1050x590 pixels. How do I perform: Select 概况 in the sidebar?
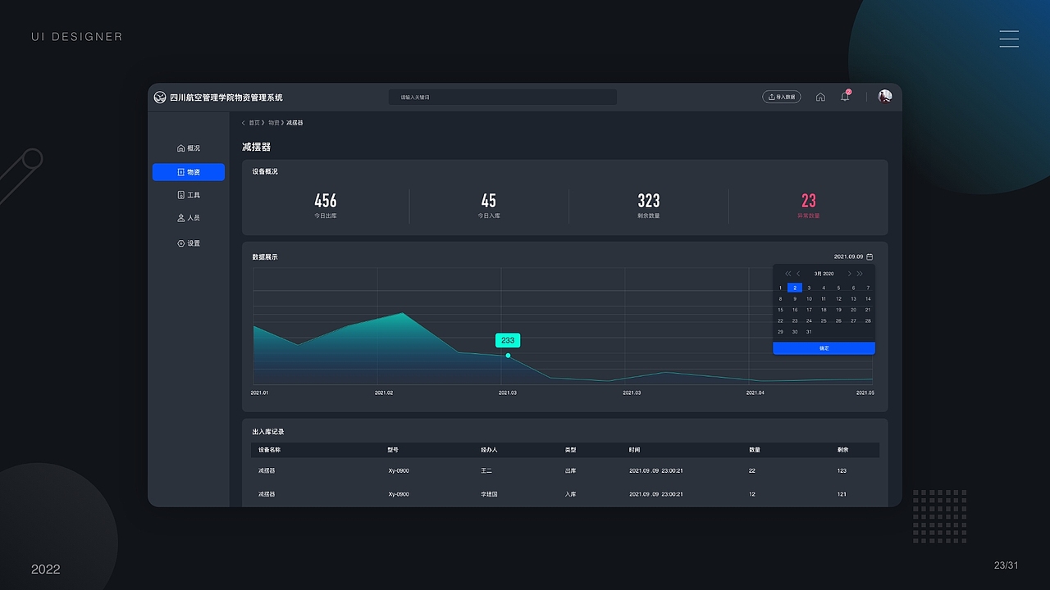pos(189,148)
